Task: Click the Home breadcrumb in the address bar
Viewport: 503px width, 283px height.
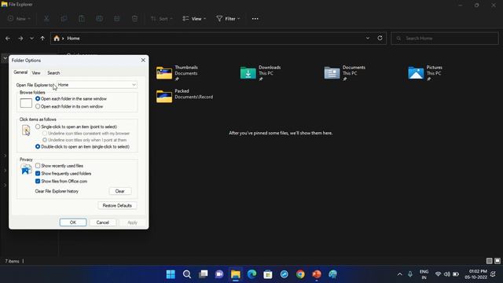Action: click(73, 39)
